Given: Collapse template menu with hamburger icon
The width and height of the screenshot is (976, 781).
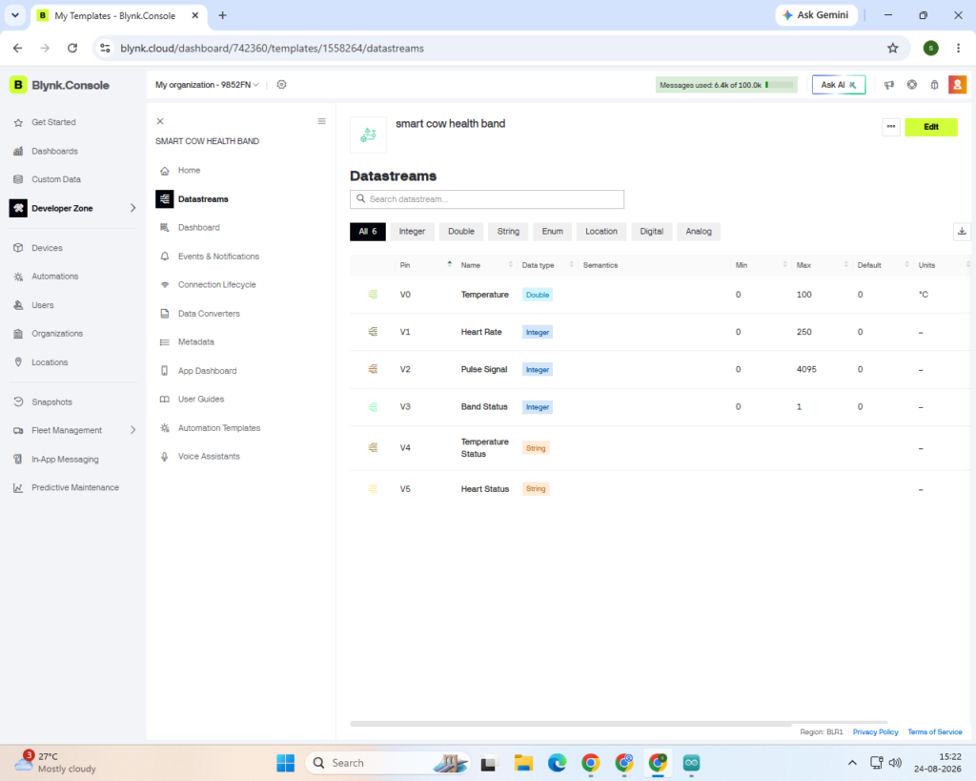Looking at the screenshot, I should (x=322, y=121).
